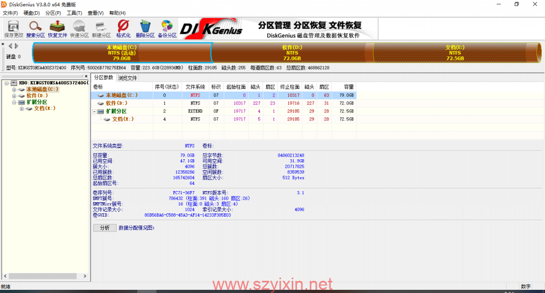Click the Delete Partition (删除分区) icon

145,29
